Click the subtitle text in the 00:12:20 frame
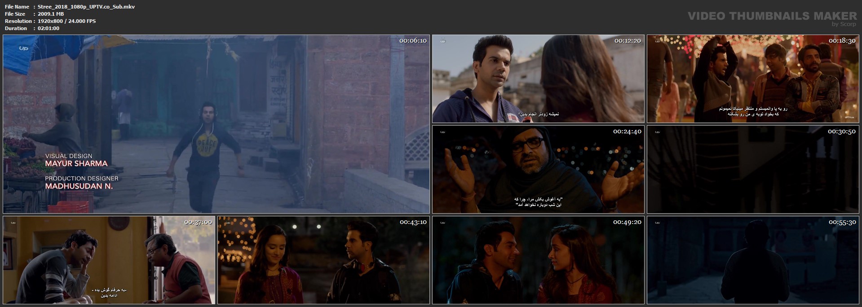The height and width of the screenshot is (307, 862). pos(538,114)
